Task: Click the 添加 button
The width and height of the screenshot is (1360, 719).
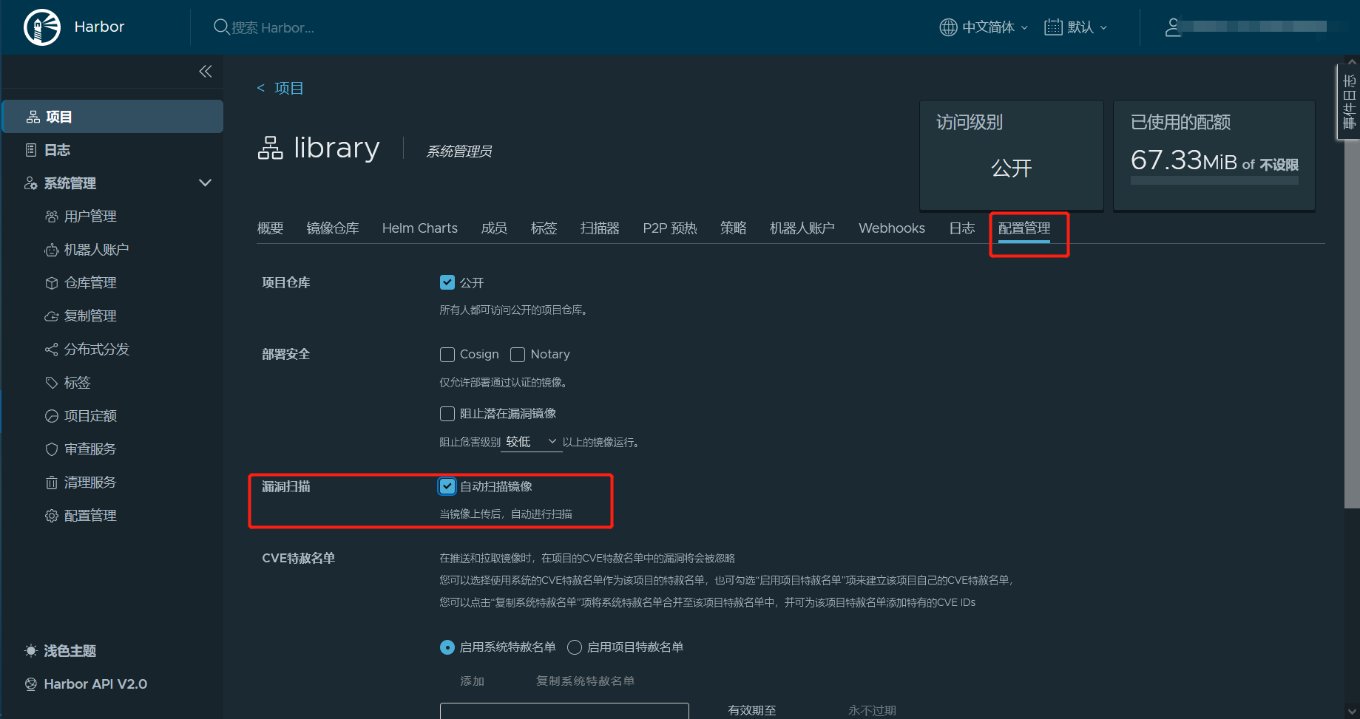Action: click(x=472, y=681)
